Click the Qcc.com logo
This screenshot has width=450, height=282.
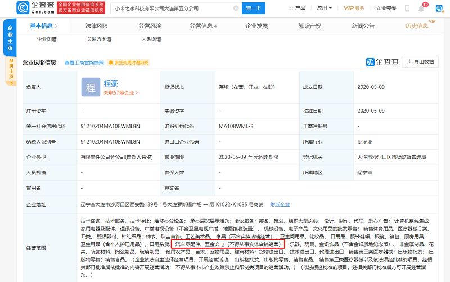35,8
